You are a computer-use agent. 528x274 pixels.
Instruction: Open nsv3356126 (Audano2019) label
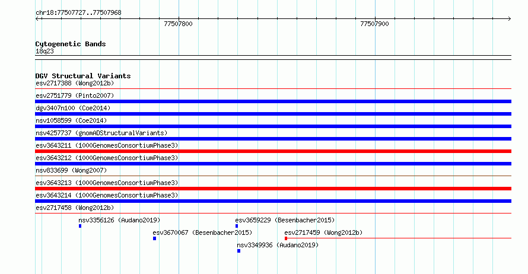119,220
